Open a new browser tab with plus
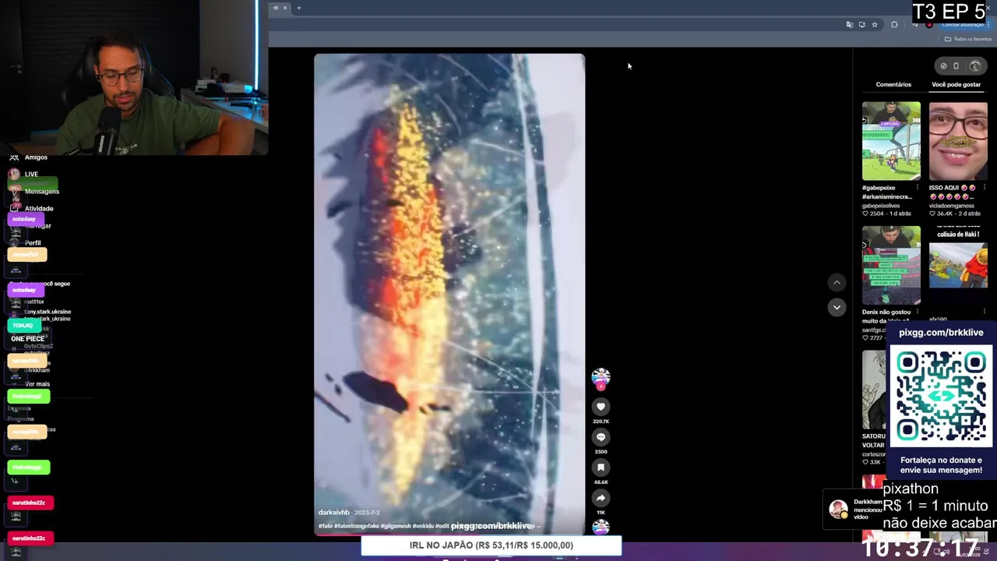 [298, 8]
